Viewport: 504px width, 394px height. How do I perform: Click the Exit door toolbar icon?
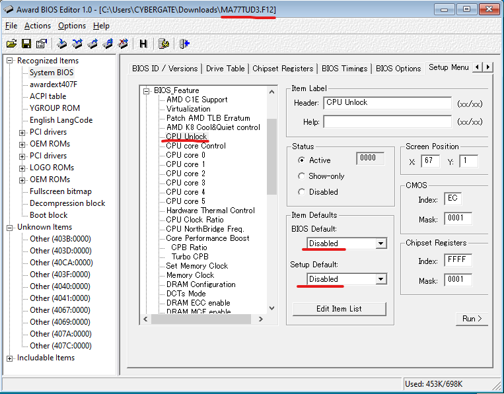click(x=184, y=44)
